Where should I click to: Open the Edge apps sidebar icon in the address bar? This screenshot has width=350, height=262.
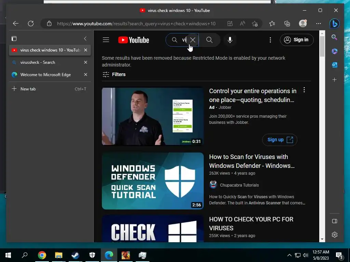click(x=230, y=24)
